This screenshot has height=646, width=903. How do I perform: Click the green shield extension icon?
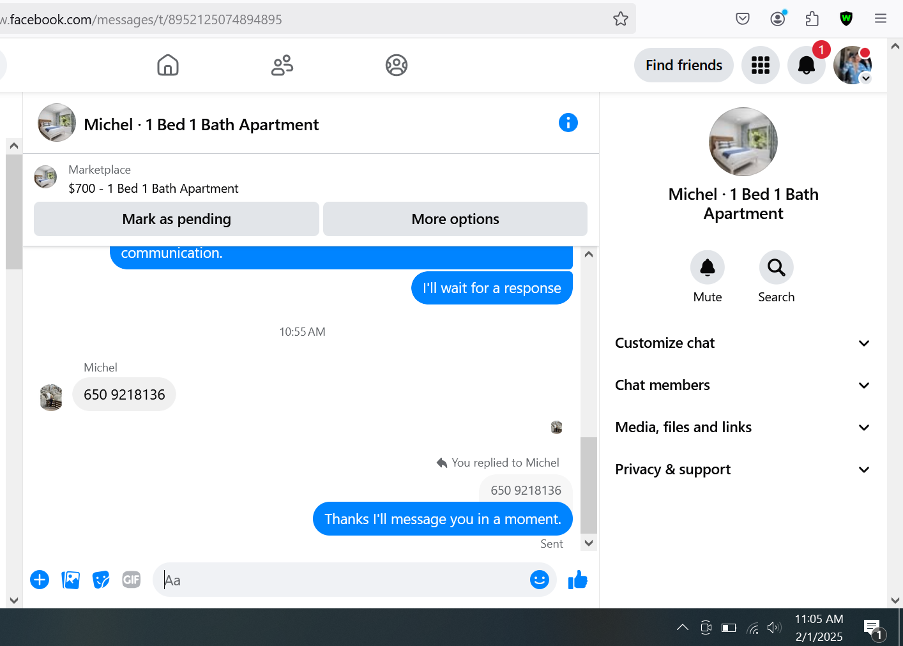pos(846,19)
